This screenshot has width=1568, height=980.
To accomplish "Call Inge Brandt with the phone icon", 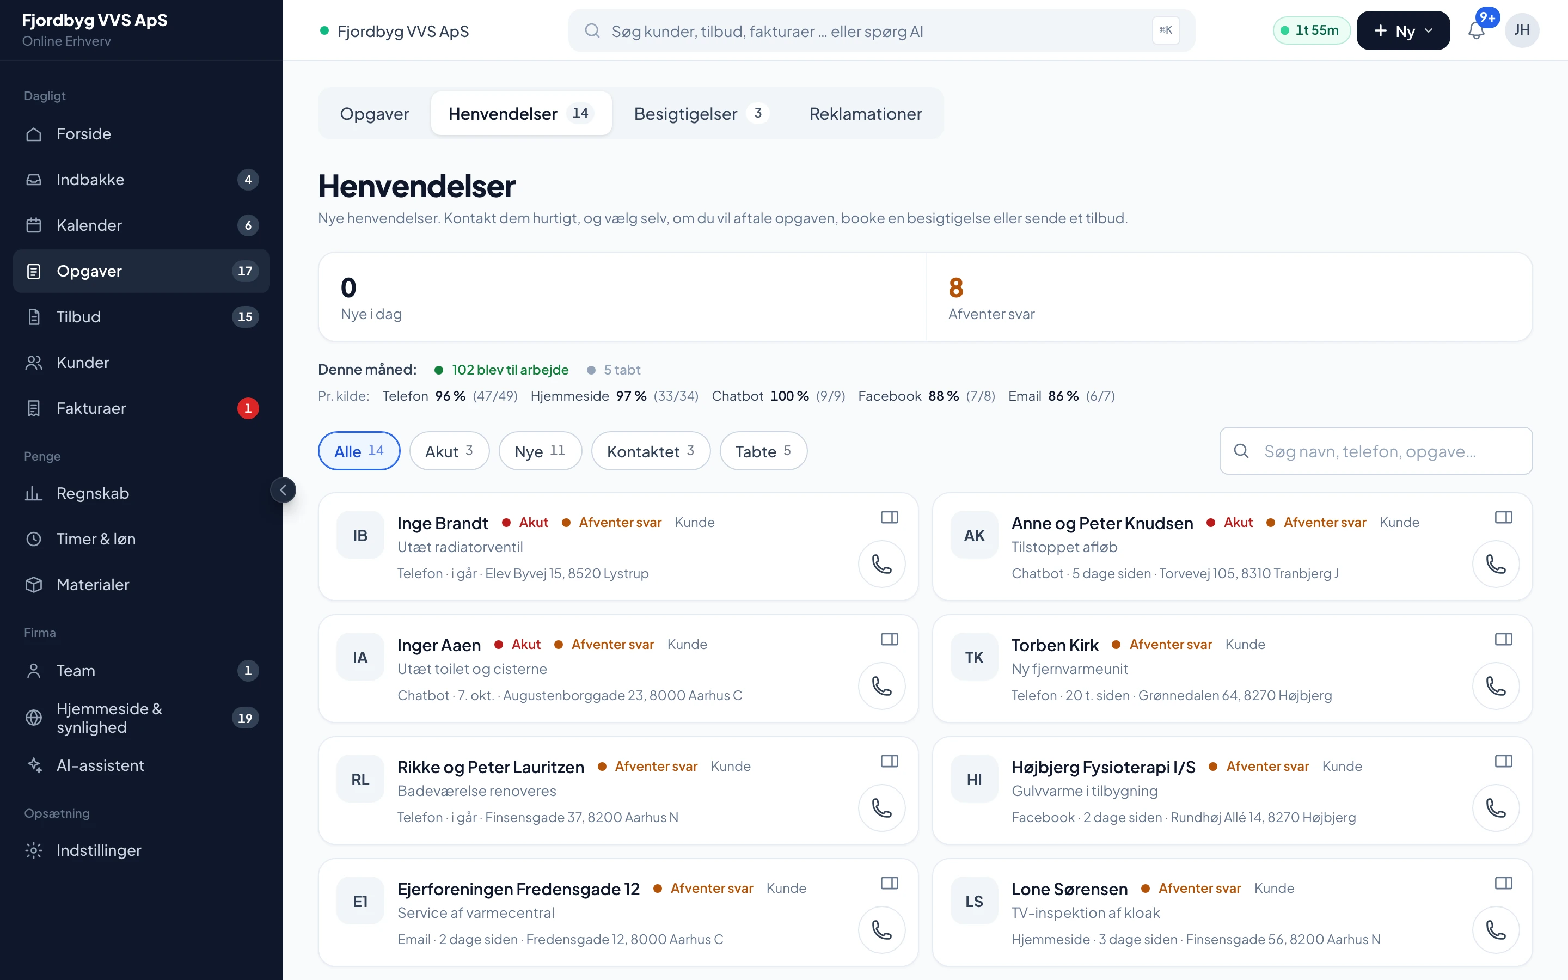I will 881,564.
